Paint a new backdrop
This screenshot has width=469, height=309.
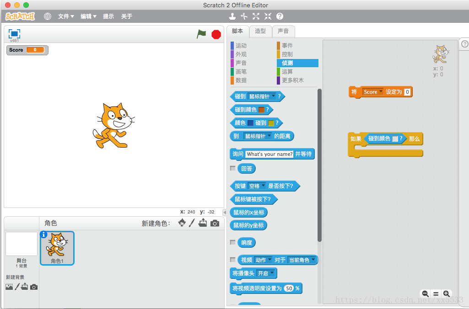tap(17, 287)
